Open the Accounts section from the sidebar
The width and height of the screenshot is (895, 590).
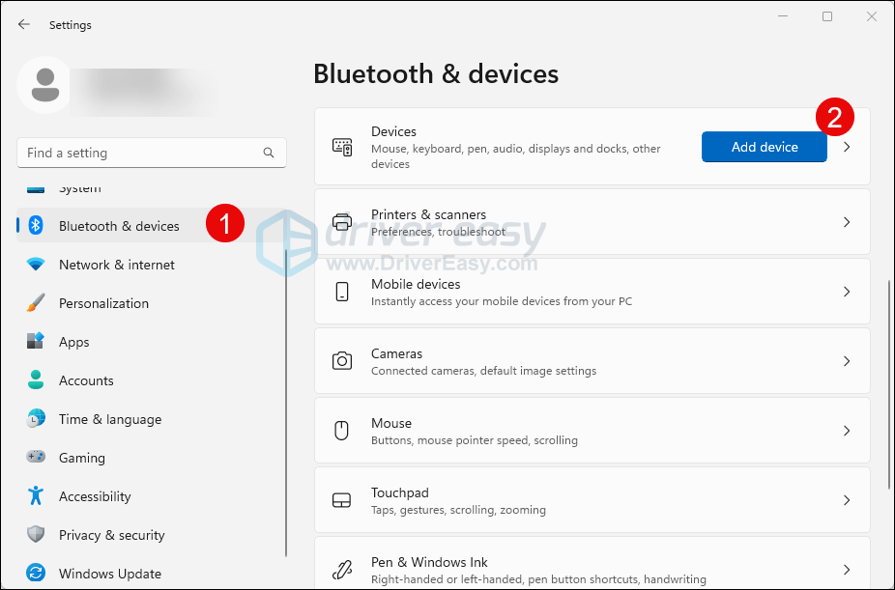click(87, 379)
